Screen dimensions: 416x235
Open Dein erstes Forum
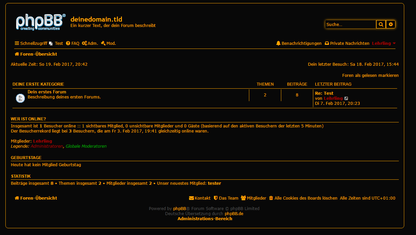(x=47, y=92)
